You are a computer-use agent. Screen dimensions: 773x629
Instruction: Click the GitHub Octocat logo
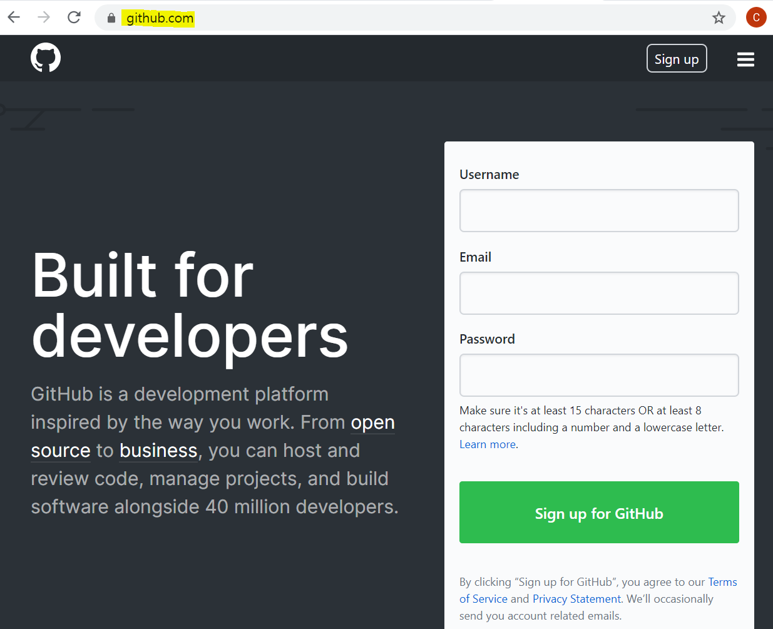coord(46,58)
